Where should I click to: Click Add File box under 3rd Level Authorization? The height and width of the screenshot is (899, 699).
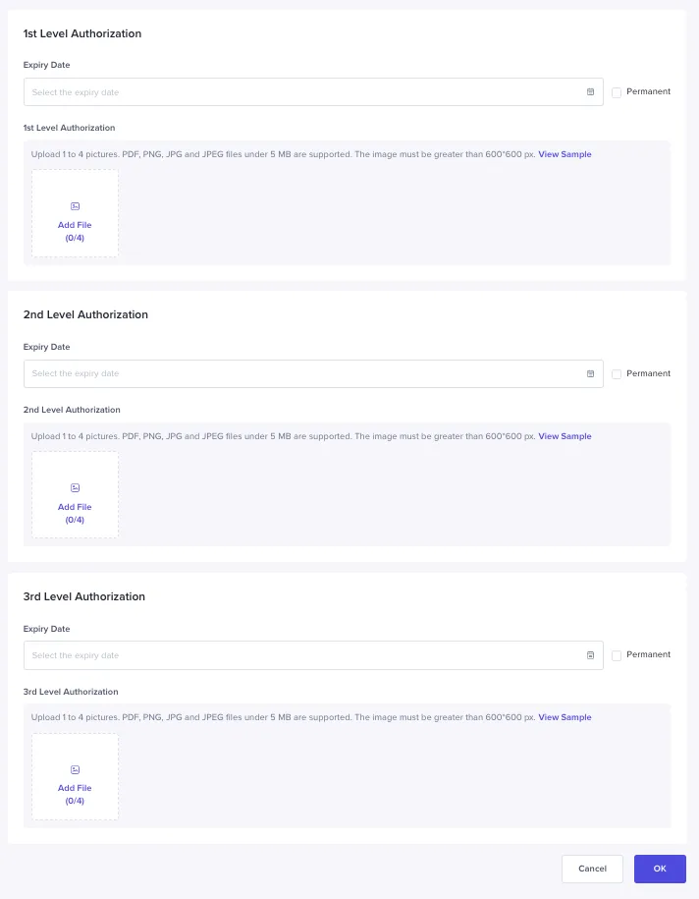pos(75,776)
